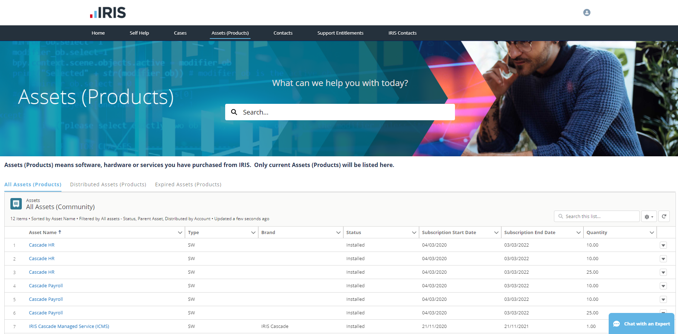Viewport: 678px width, 334px height.
Task: Open Cascade Payroll link in row 4
Action: pos(46,285)
